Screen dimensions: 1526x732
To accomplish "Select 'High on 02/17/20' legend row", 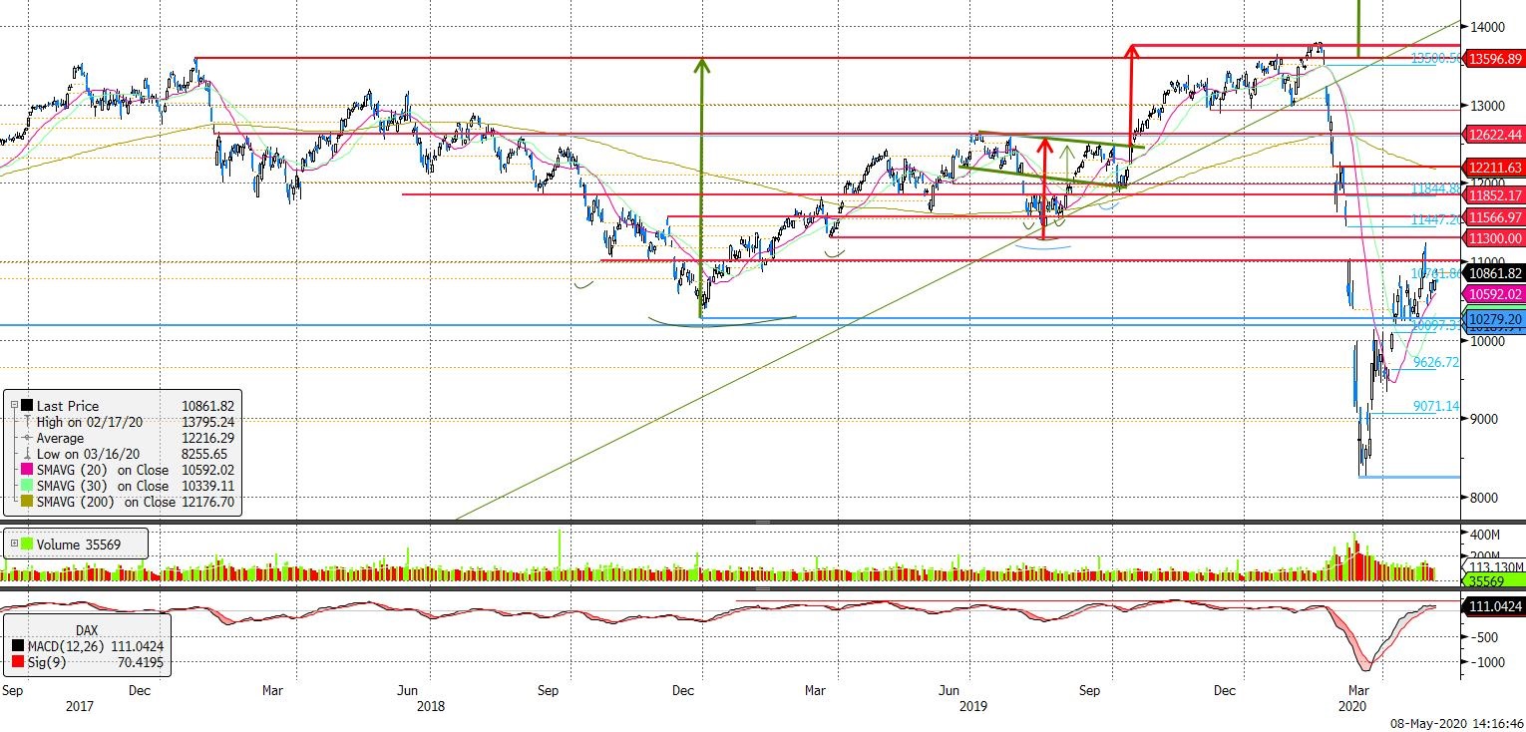I will coord(90,422).
